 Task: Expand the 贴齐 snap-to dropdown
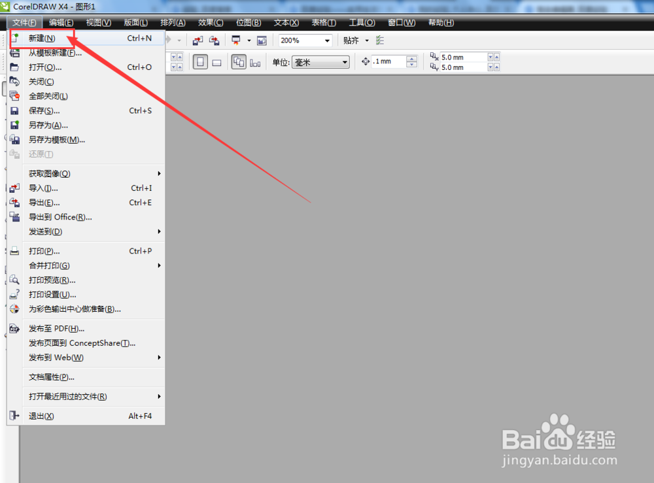pyautogui.click(x=367, y=41)
